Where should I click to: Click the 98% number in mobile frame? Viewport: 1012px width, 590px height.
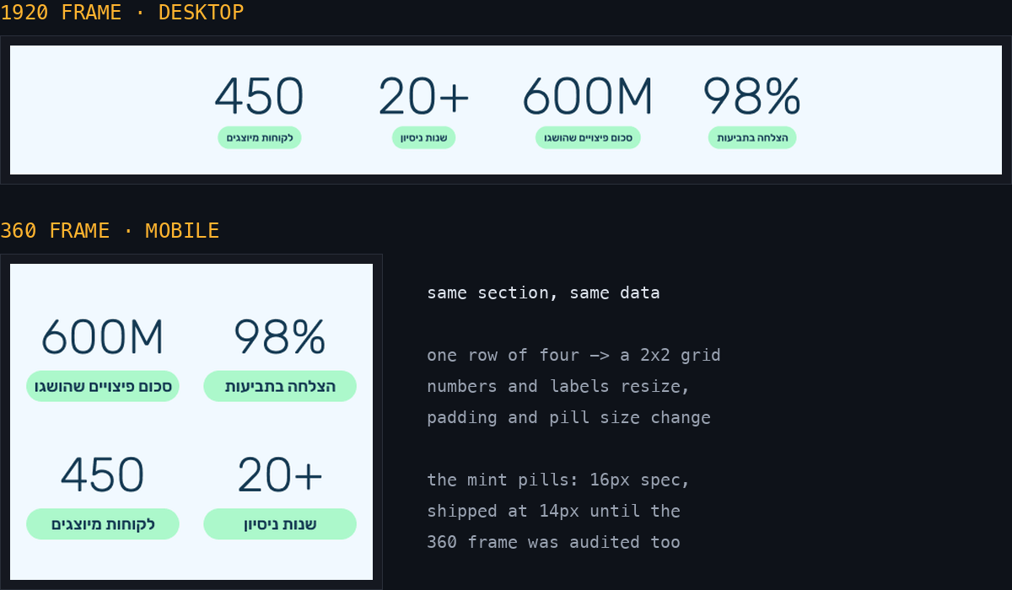pos(280,337)
